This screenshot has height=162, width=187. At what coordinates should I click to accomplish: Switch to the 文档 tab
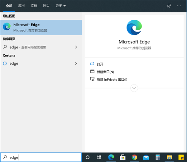(34, 6)
